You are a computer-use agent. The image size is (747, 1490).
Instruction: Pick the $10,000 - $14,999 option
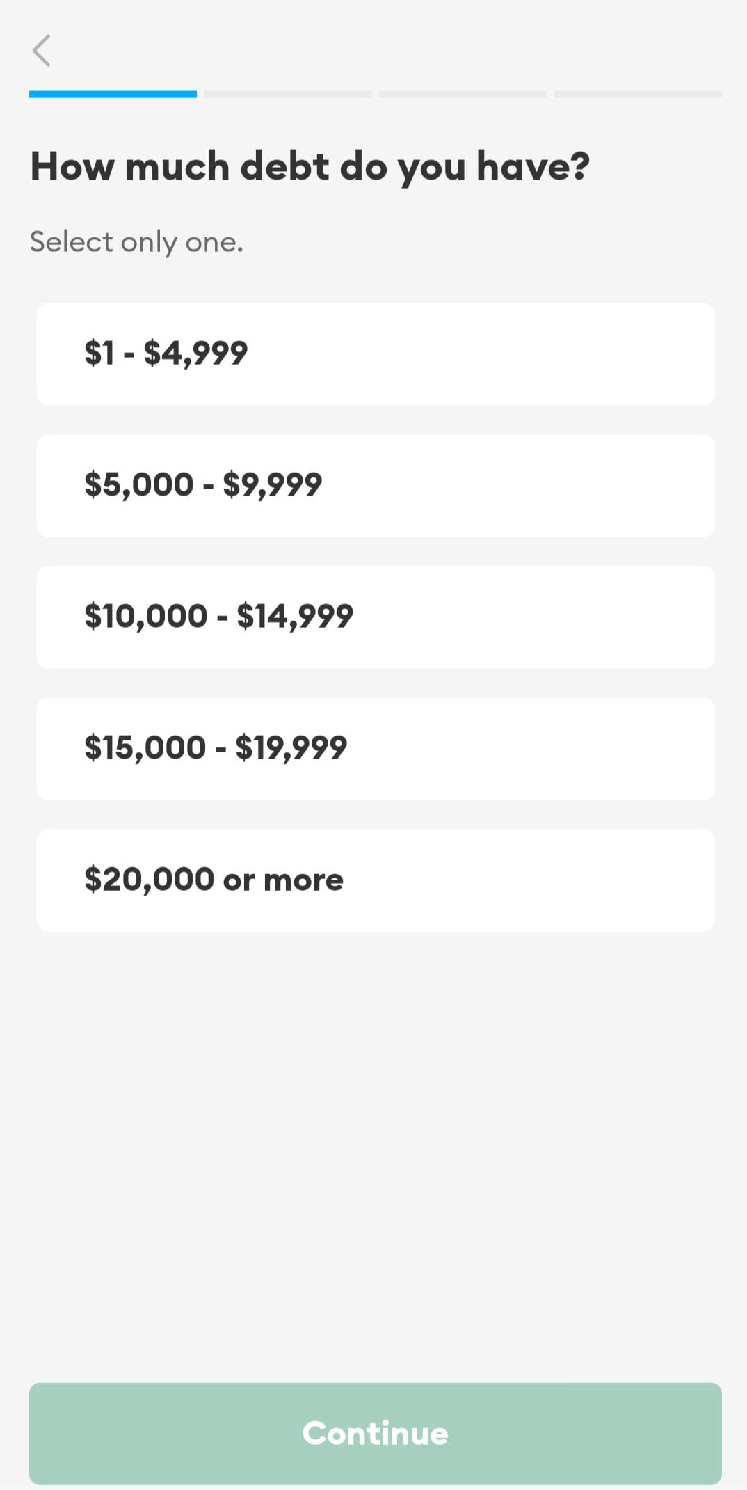point(376,617)
